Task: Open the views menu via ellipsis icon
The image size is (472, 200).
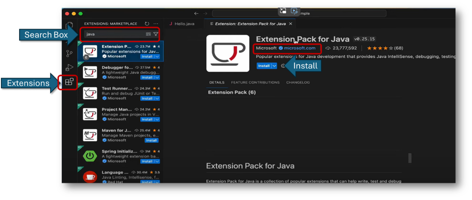Action: 156,24
